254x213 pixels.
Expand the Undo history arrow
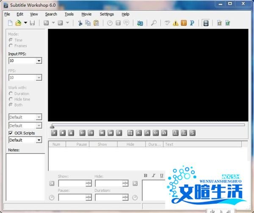[x=53, y=23]
